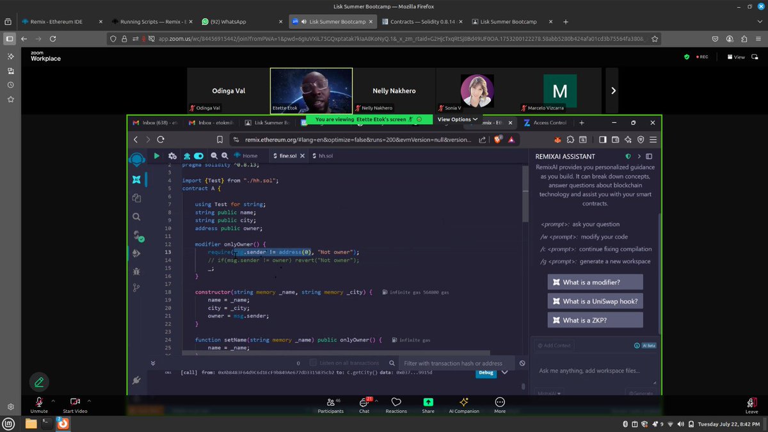This screenshot has height=432, width=768.
Task: Open the Files folder in taskbar
Action: click(x=31, y=423)
